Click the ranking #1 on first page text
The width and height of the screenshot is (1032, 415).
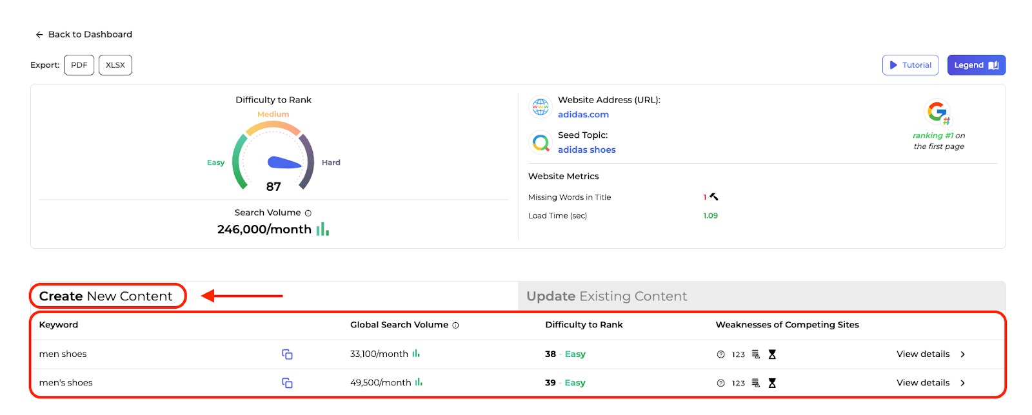939,141
